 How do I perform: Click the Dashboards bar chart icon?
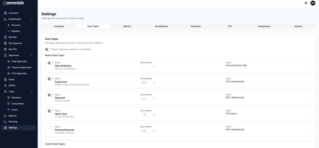coord(5,19)
